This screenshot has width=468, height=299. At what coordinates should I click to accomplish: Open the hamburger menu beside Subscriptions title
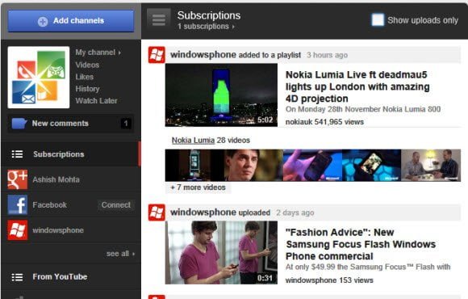[x=158, y=19]
